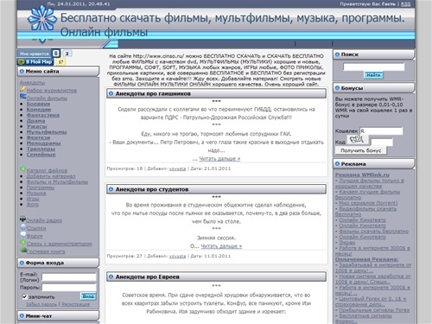Viewport: 432px width, 324px height.
Task: Click the speech bubble icon beside 'Форум'
Action: [23, 234]
